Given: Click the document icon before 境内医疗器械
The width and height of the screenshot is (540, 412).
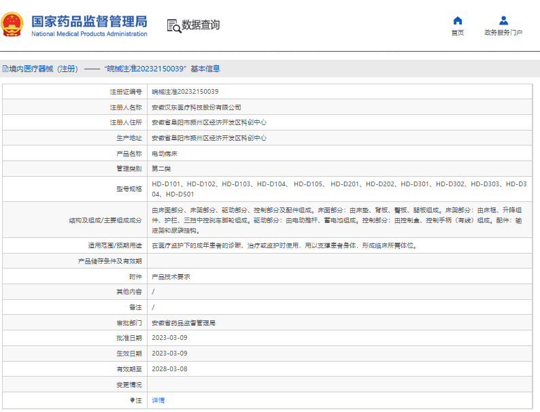Looking at the screenshot, I should pos(5,69).
